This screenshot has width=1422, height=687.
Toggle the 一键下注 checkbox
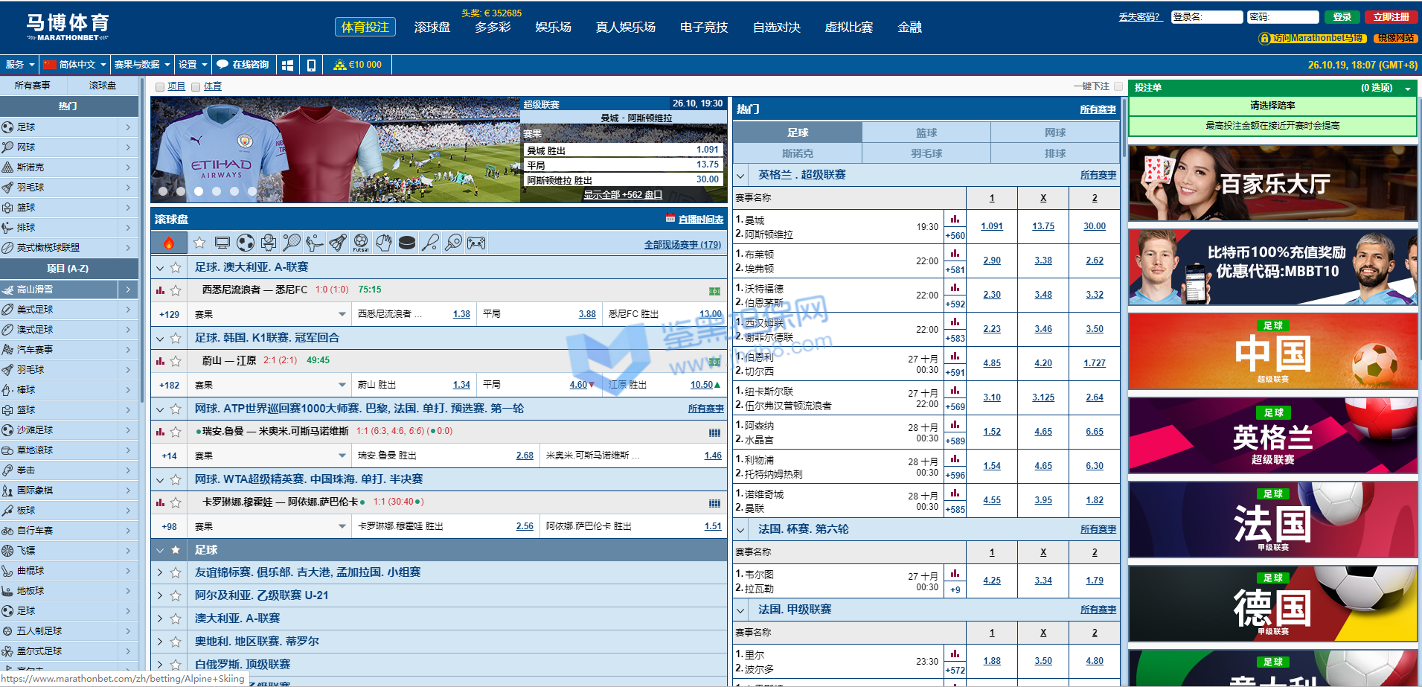pos(1118,86)
